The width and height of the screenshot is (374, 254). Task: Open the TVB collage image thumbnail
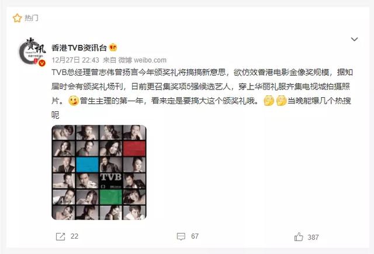point(99,172)
